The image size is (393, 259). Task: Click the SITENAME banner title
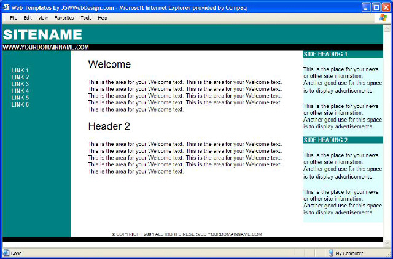coord(42,34)
